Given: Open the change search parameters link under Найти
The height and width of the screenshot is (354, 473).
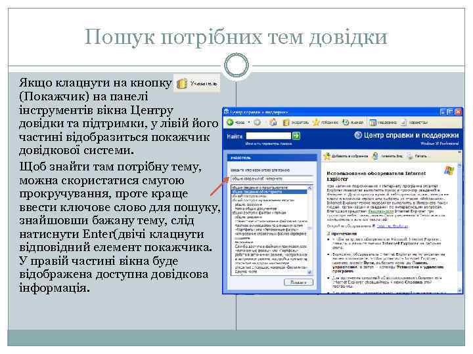Looking at the screenshot, I should pos(269,144).
